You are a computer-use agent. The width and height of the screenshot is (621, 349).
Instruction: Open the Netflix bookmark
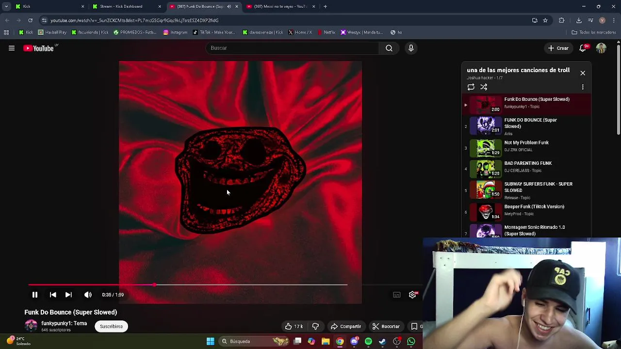pos(327,32)
